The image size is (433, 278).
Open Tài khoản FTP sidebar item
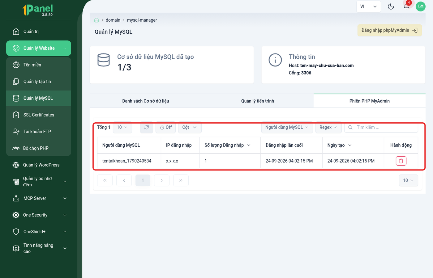click(x=39, y=132)
